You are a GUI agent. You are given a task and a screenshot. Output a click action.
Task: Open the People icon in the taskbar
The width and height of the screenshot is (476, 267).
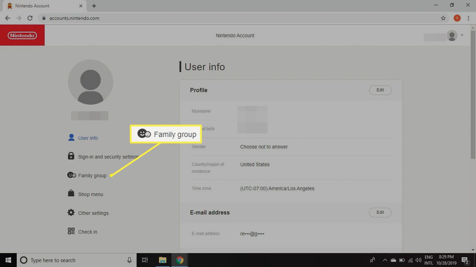coord(373,260)
